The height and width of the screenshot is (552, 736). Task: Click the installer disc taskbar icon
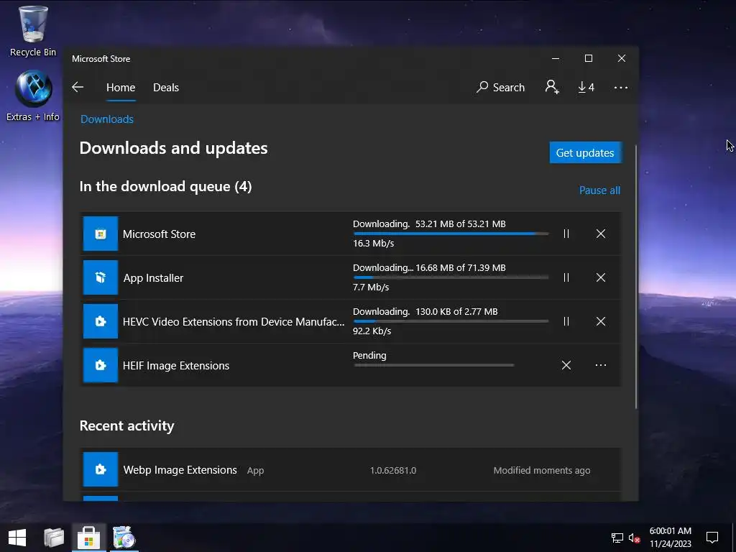(x=124, y=538)
